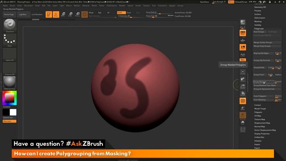Click the QuickSave button
286x161 pixels.
[x=204, y=2]
